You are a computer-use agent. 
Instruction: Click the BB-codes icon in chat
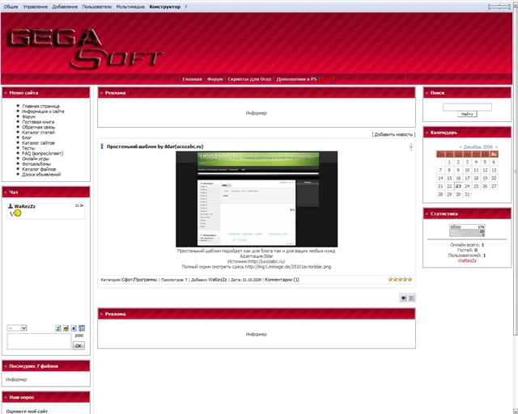(74, 327)
